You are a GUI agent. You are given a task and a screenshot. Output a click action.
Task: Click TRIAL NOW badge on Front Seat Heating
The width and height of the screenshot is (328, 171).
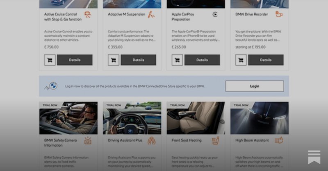click(x=178, y=105)
